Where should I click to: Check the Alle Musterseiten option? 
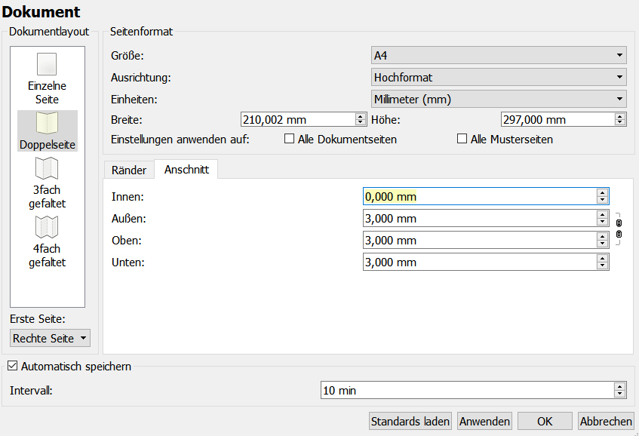click(462, 140)
